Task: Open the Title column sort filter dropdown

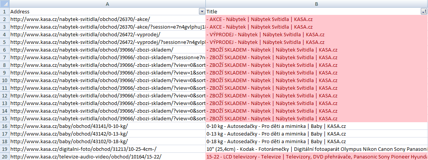Action: point(424,11)
